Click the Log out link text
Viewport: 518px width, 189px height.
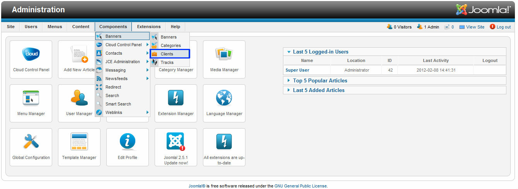(504, 27)
